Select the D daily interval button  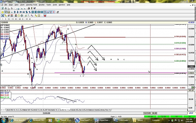click(23, 19)
